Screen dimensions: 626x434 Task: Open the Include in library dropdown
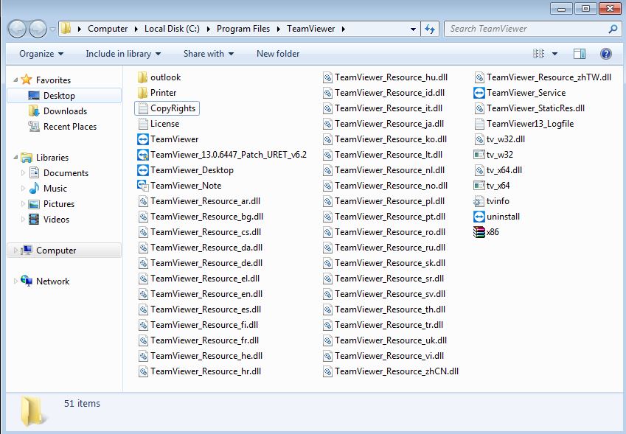pyautogui.click(x=123, y=54)
